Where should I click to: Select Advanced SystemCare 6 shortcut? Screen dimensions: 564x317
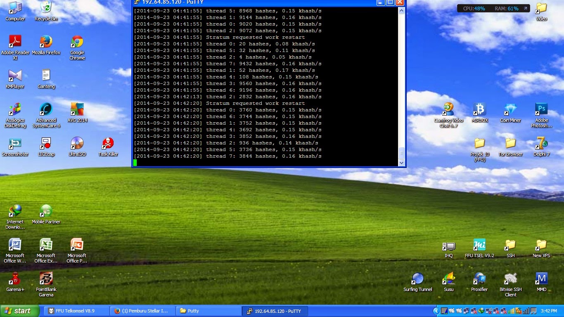[46, 115]
